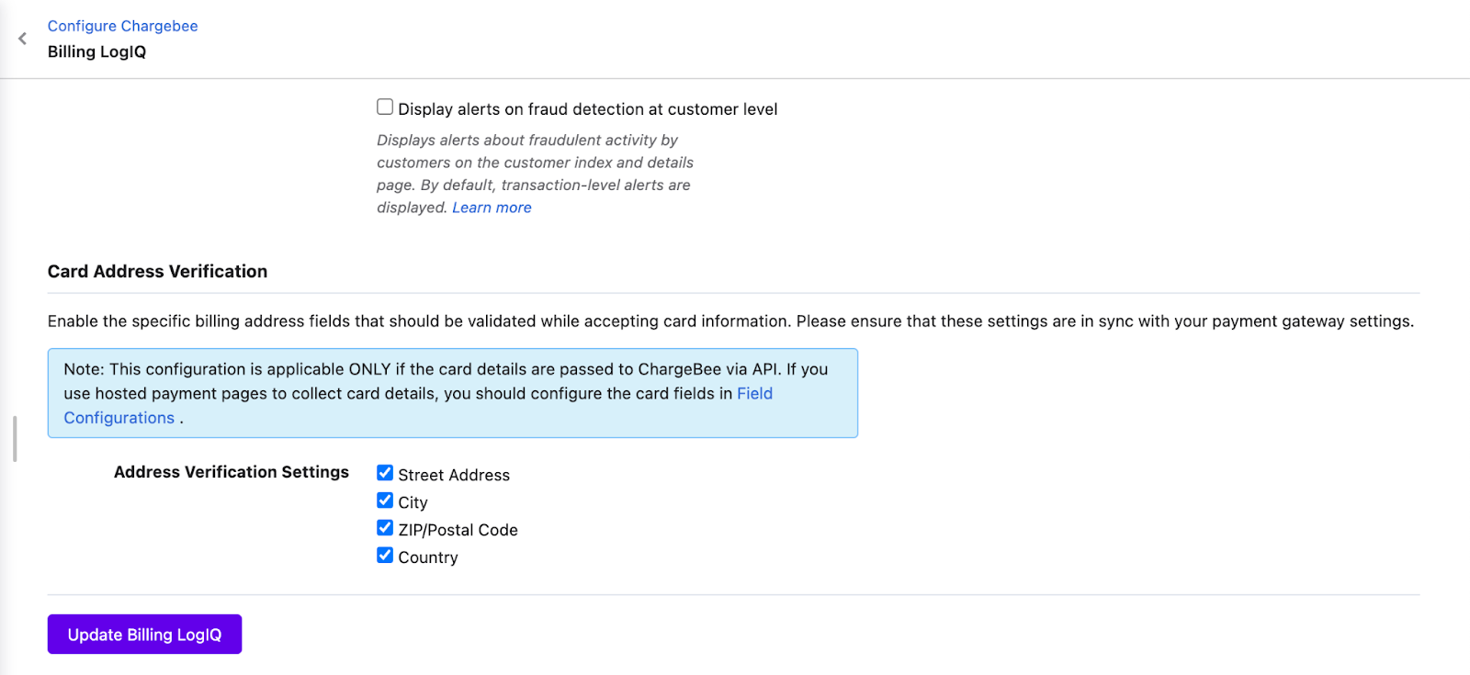
Task: Open the Learn more link
Action: [x=492, y=208]
